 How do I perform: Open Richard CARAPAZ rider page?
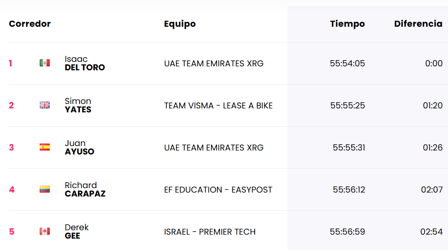pyautogui.click(x=85, y=190)
